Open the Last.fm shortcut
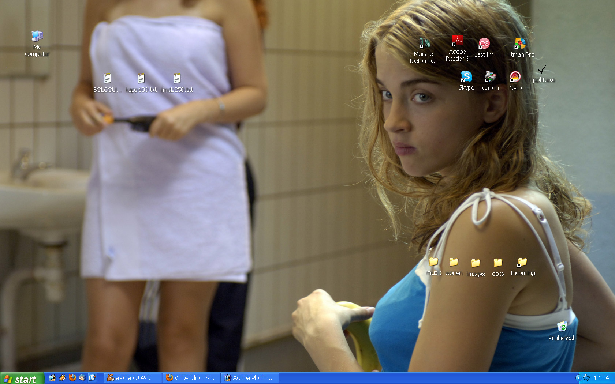The height and width of the screenshot is (384, 615). (x=484, y=44)
